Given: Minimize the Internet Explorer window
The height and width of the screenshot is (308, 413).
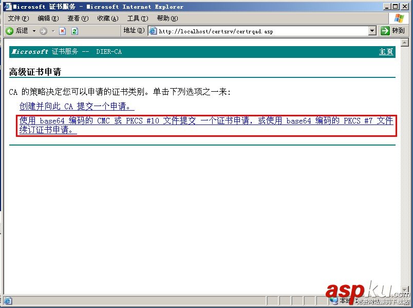Looking at the screenshot, I should [x=386, y=7].
